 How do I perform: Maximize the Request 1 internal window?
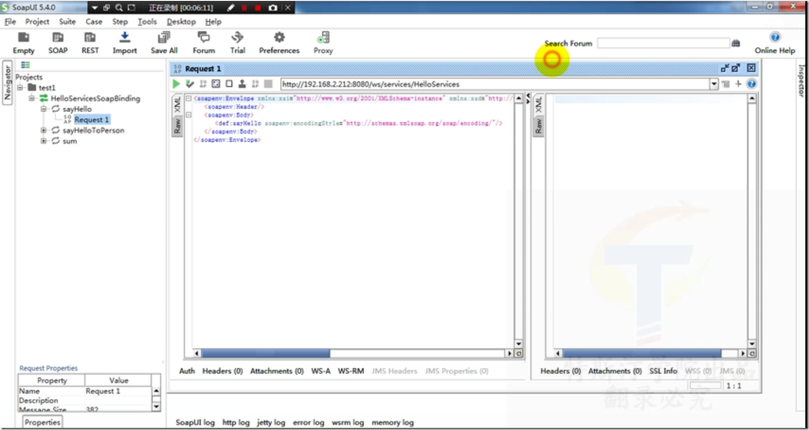[x=736, y=68]
